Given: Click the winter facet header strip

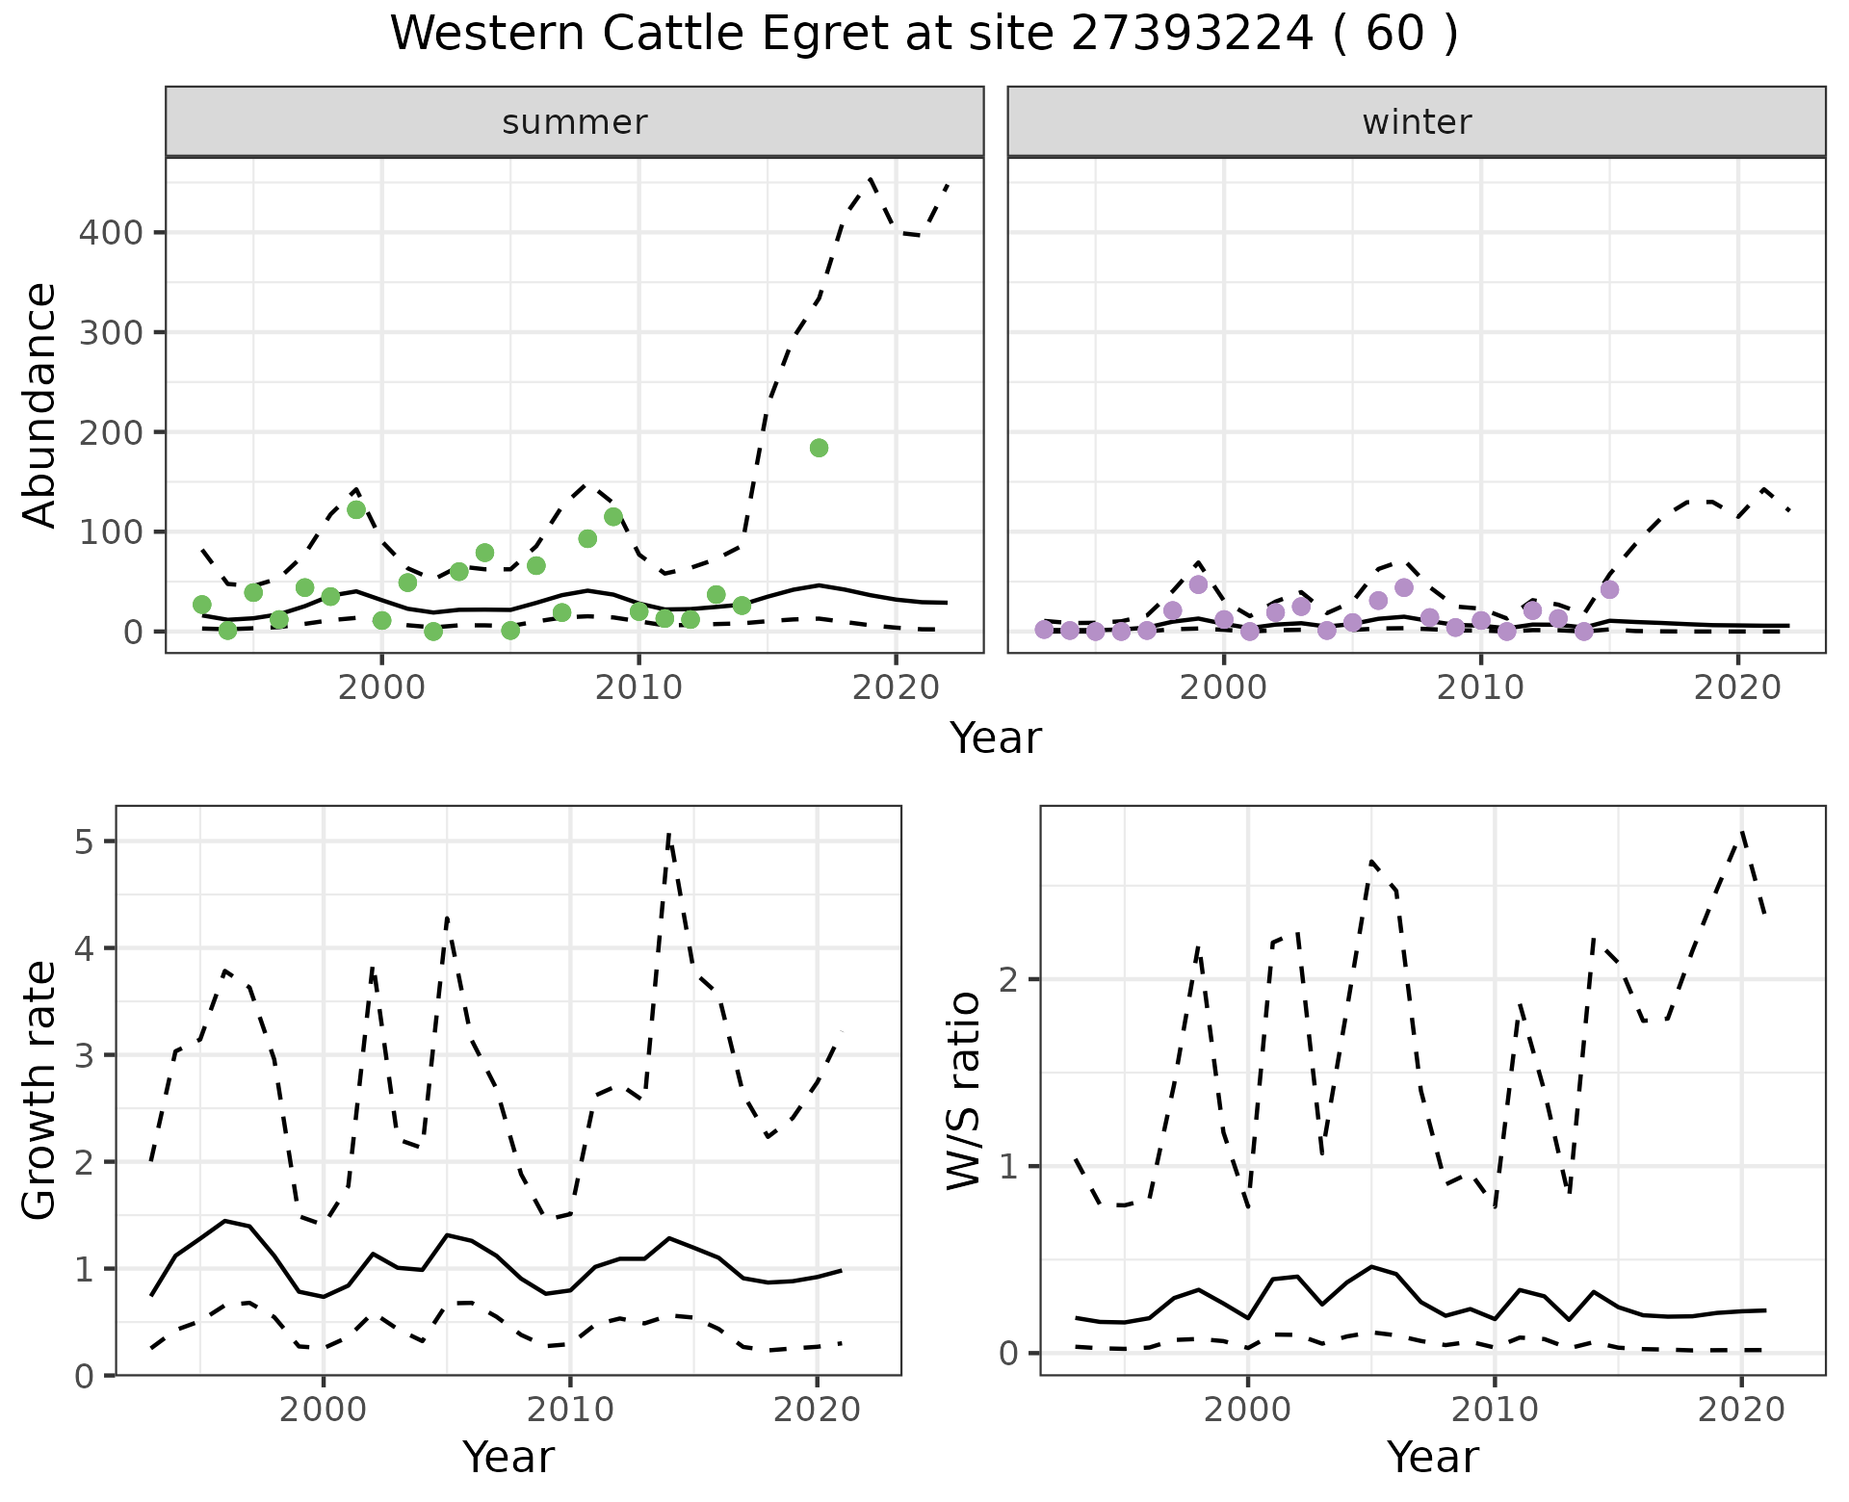Looking at the screenshot, I should [x=1416, y=122].
